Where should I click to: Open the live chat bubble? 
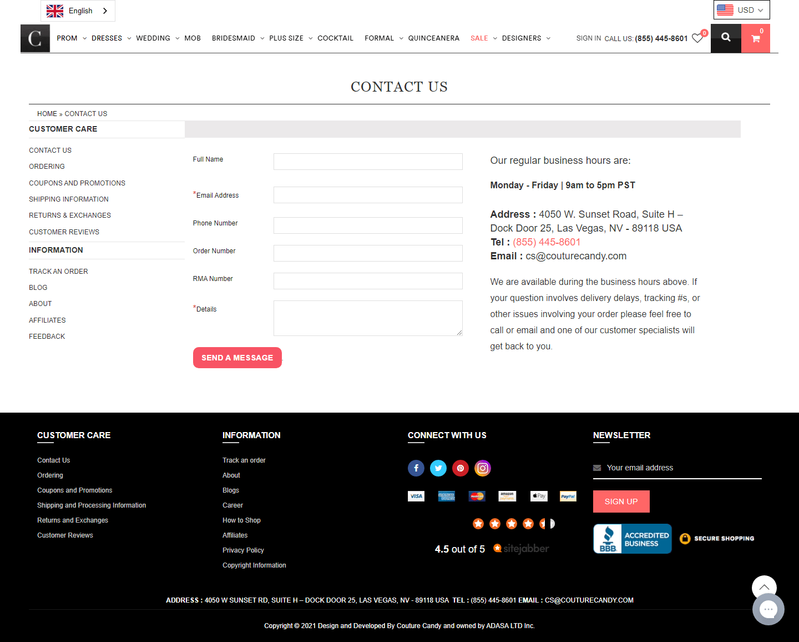tap(768, 609)
